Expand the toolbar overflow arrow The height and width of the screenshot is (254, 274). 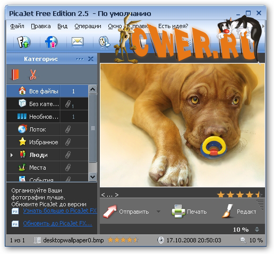tap(263, 26)
